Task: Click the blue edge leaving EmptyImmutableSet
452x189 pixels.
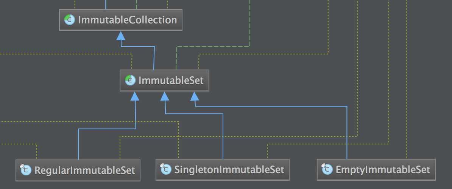Action: pos(347,132)
